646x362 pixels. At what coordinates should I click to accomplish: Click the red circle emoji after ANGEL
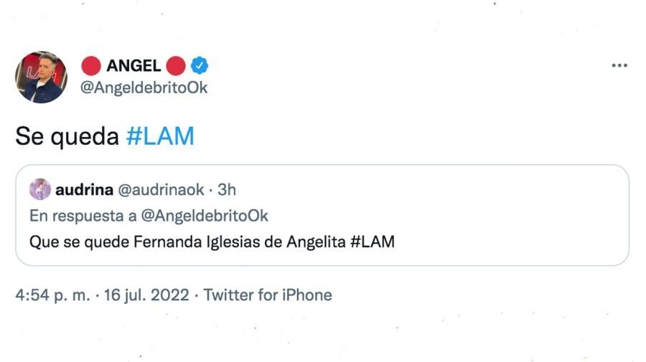[x=176, y=67]
